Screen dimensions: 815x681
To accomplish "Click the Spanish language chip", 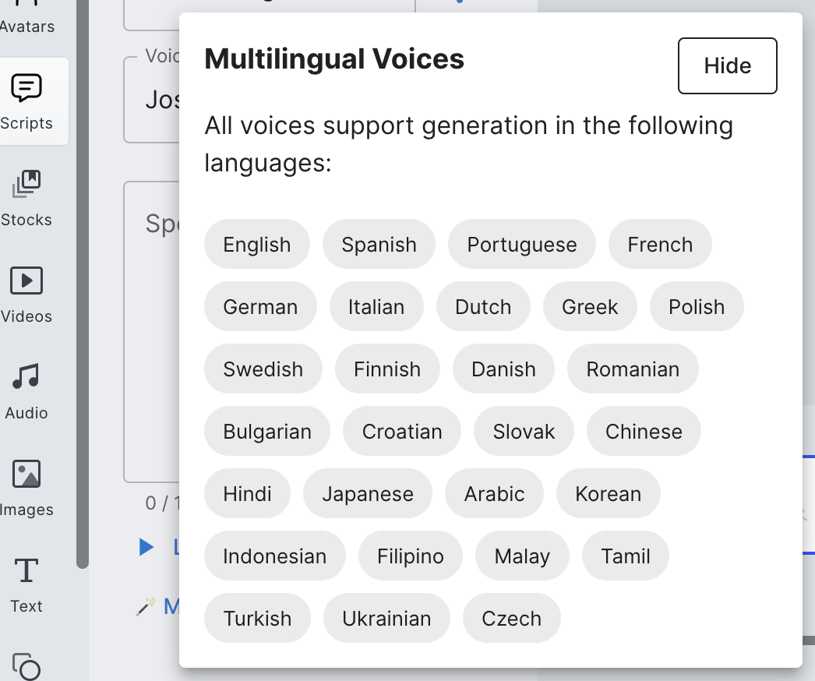I will coord(379,245).
